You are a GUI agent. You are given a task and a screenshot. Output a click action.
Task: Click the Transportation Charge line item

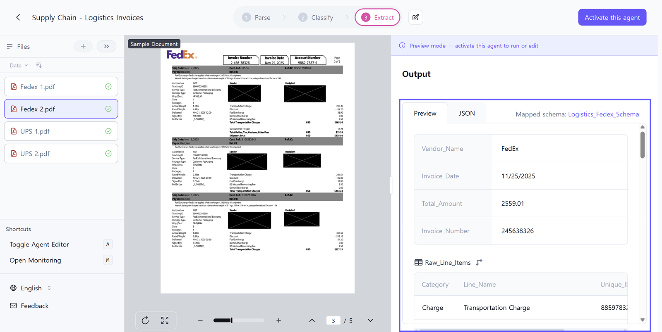496,308
